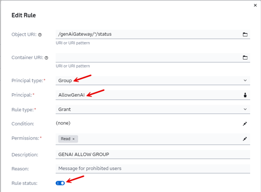Click the Reason label

20,169
